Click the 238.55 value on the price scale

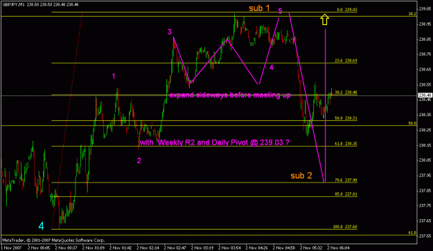click(425, 84)
